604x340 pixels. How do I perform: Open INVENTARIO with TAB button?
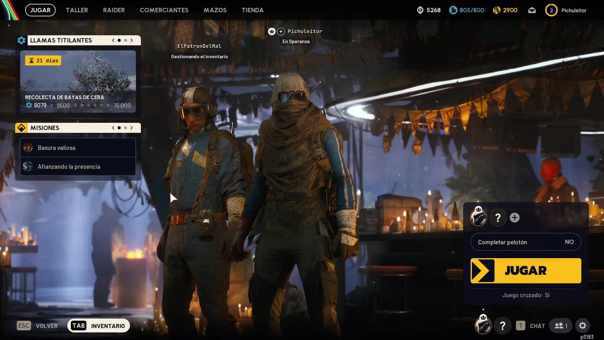pos(99,326)
